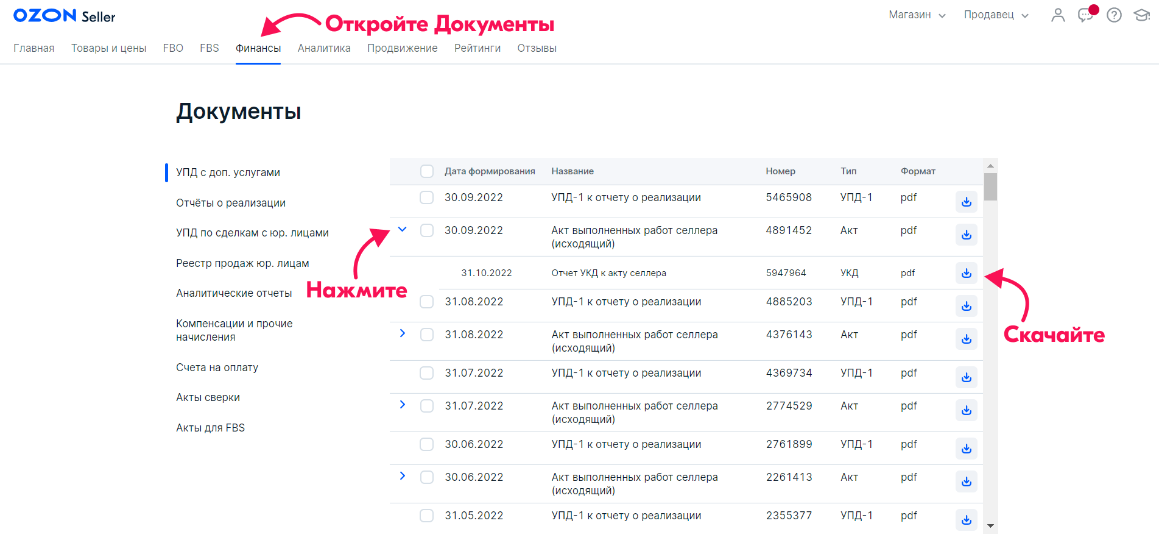Download Акт document number 4376143
Image resolution: width=1159 pixels, height=554 pixels.
pyautogui.click(x=966, y=339)
